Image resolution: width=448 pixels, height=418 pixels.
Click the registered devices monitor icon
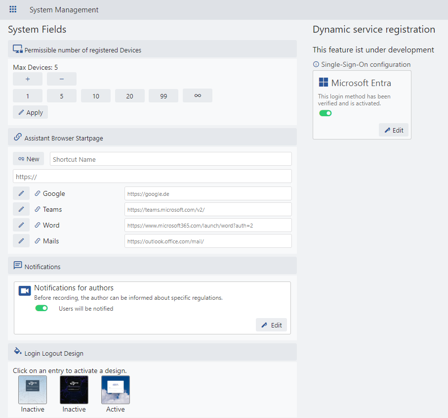tap(18, 49)
